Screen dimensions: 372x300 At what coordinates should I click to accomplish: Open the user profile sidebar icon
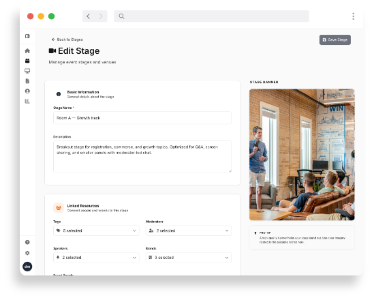27,91
